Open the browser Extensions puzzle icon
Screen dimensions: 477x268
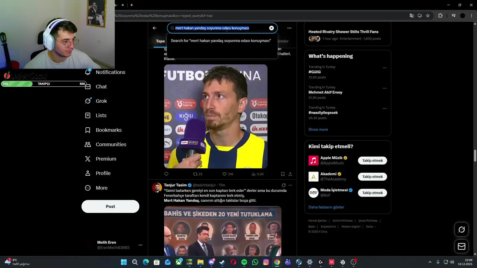[440, 16]
